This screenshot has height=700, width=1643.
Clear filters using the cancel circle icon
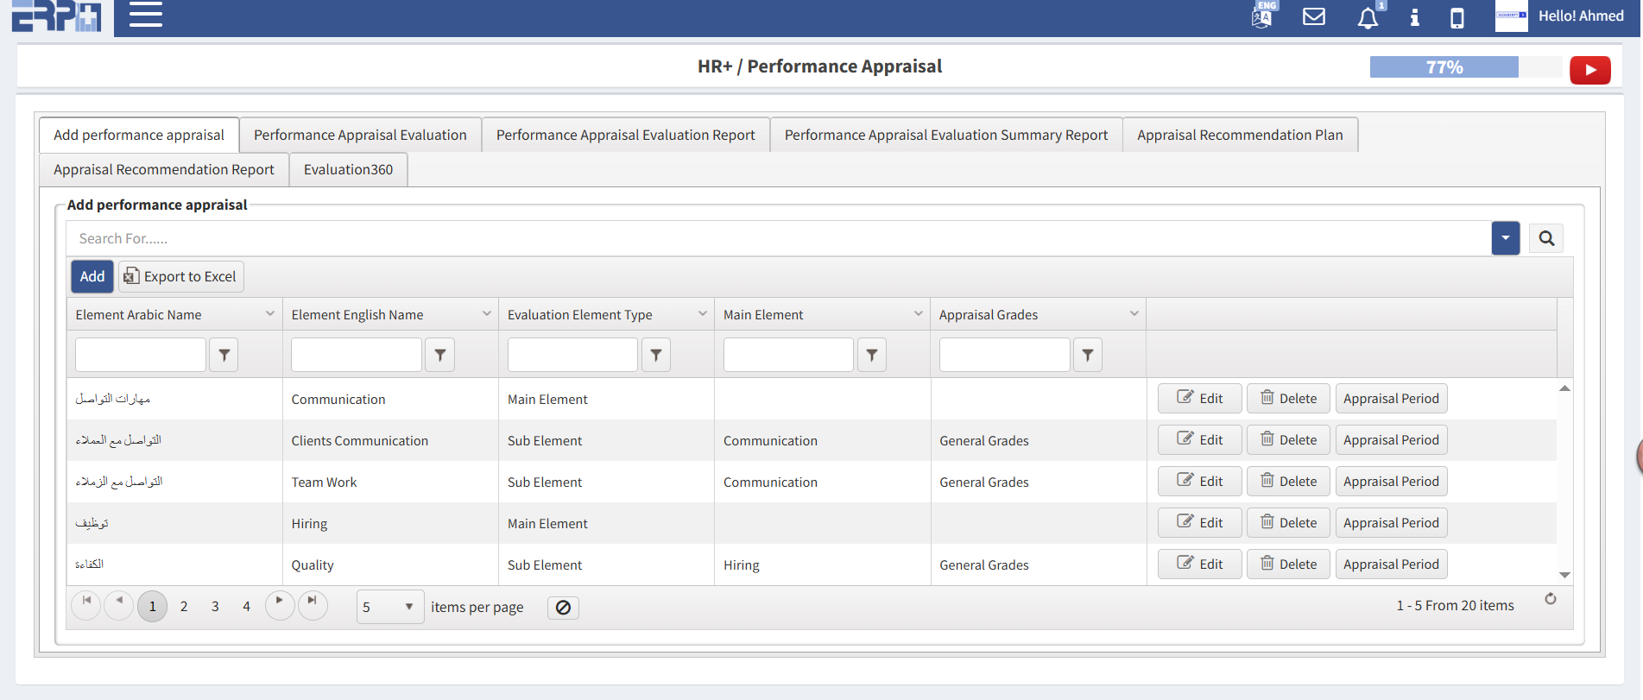click(x=563, y=608)
